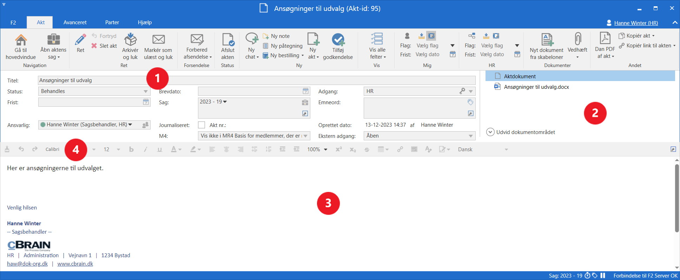Toggle bold text formatting
Image resolution: width=680 pixels, height=280 pixels.
pos(131,149)
